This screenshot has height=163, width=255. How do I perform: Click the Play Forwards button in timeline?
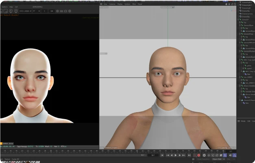(x=175, y=155)
